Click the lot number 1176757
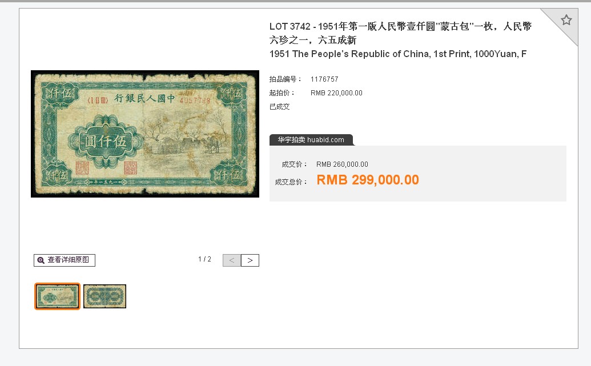 (324, 79)
